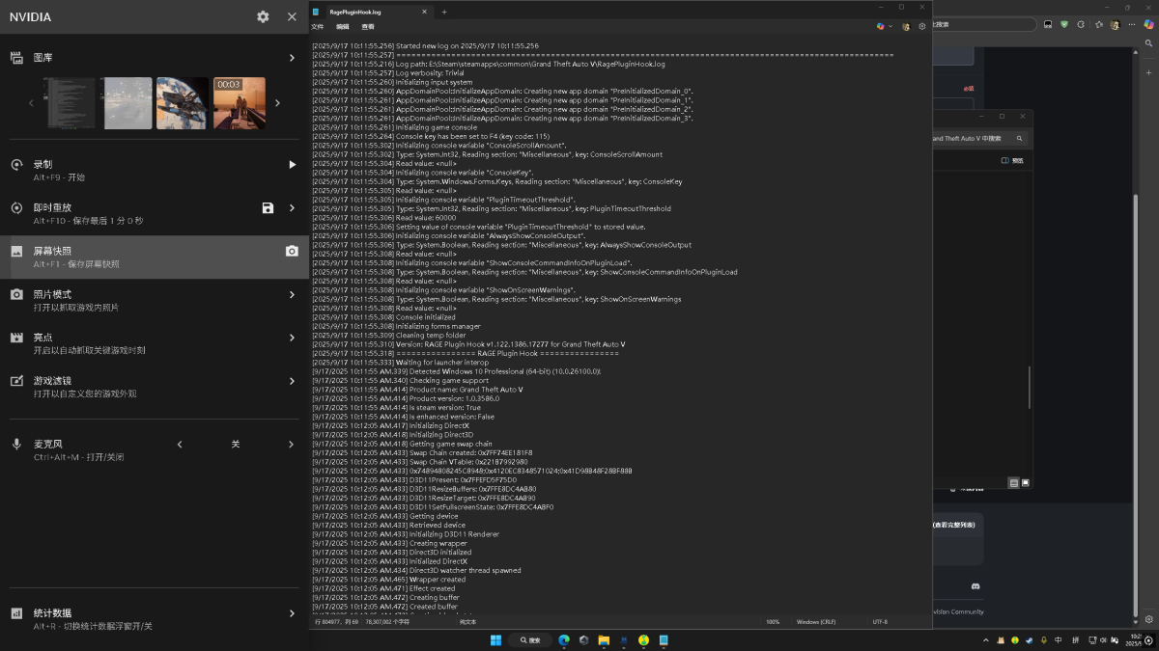Click the line and column indicator in status bar
The image size is (1159, 651).
click(x=337, y=622)
